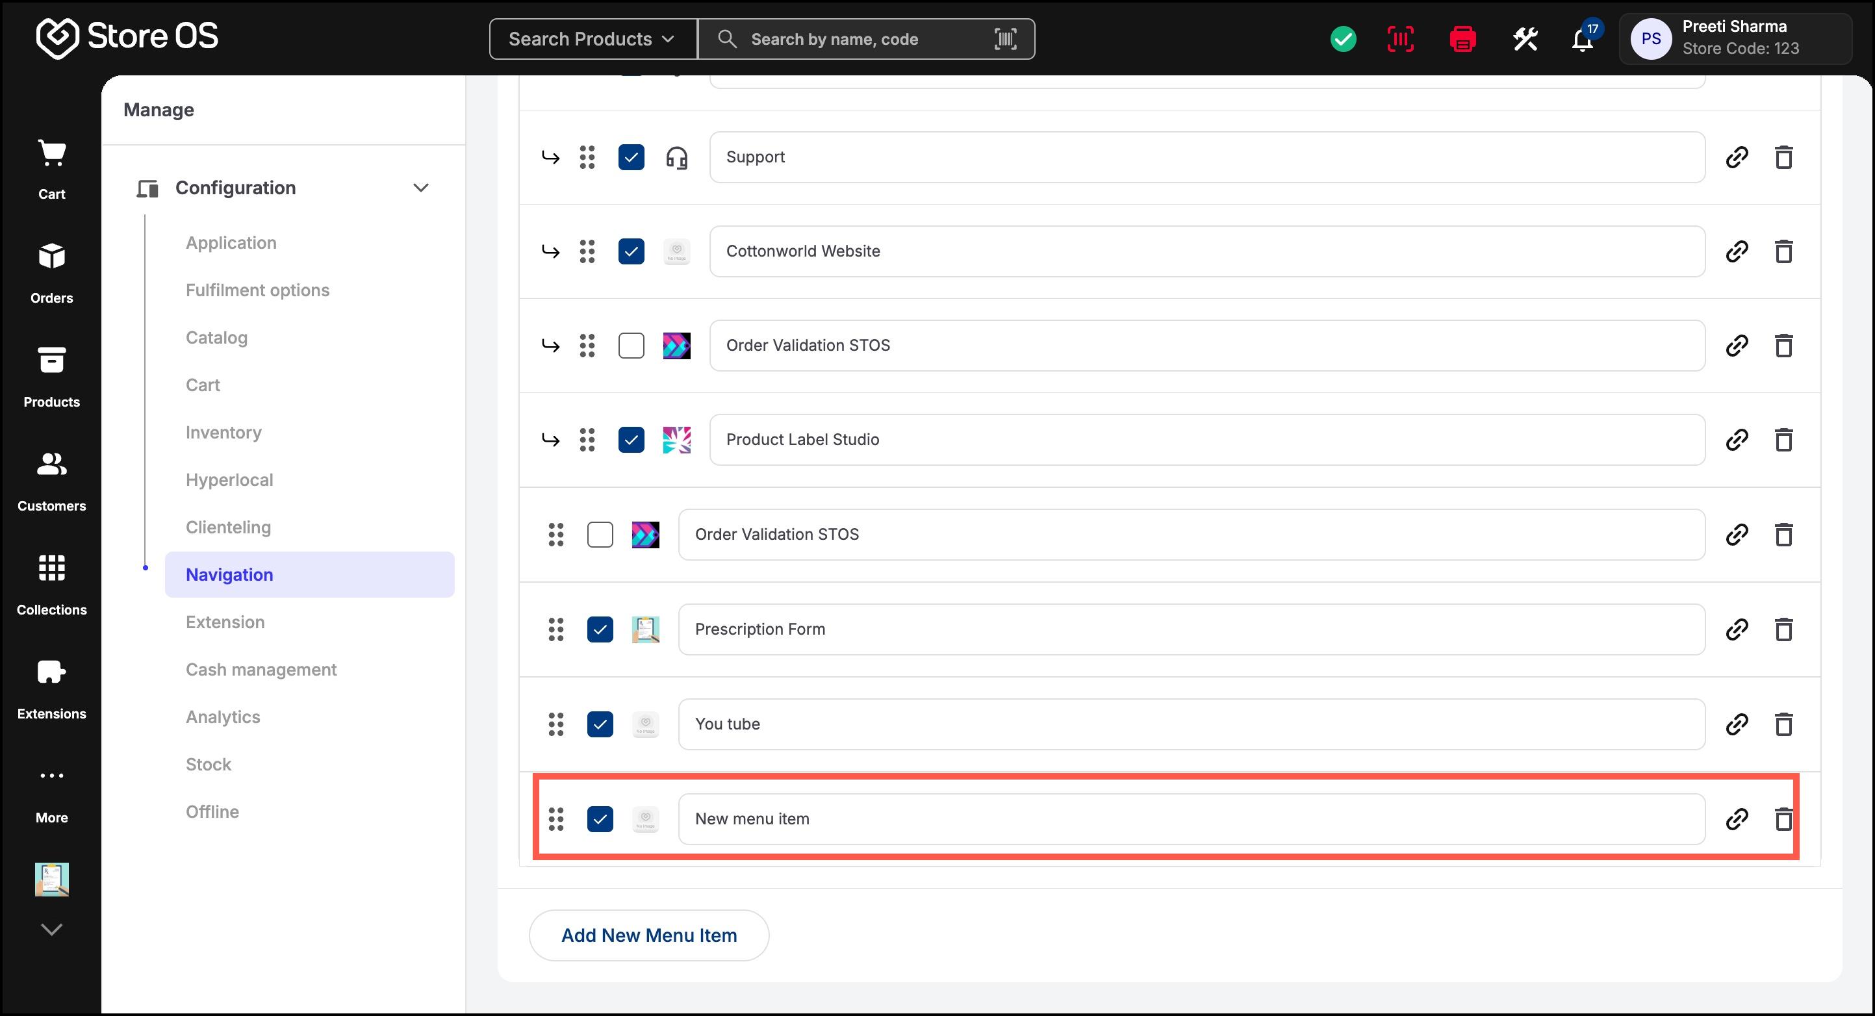This screenshot has height=1016, width=1875.
Task: Open the Search Products dropdown
Action: tap(593, 39)
